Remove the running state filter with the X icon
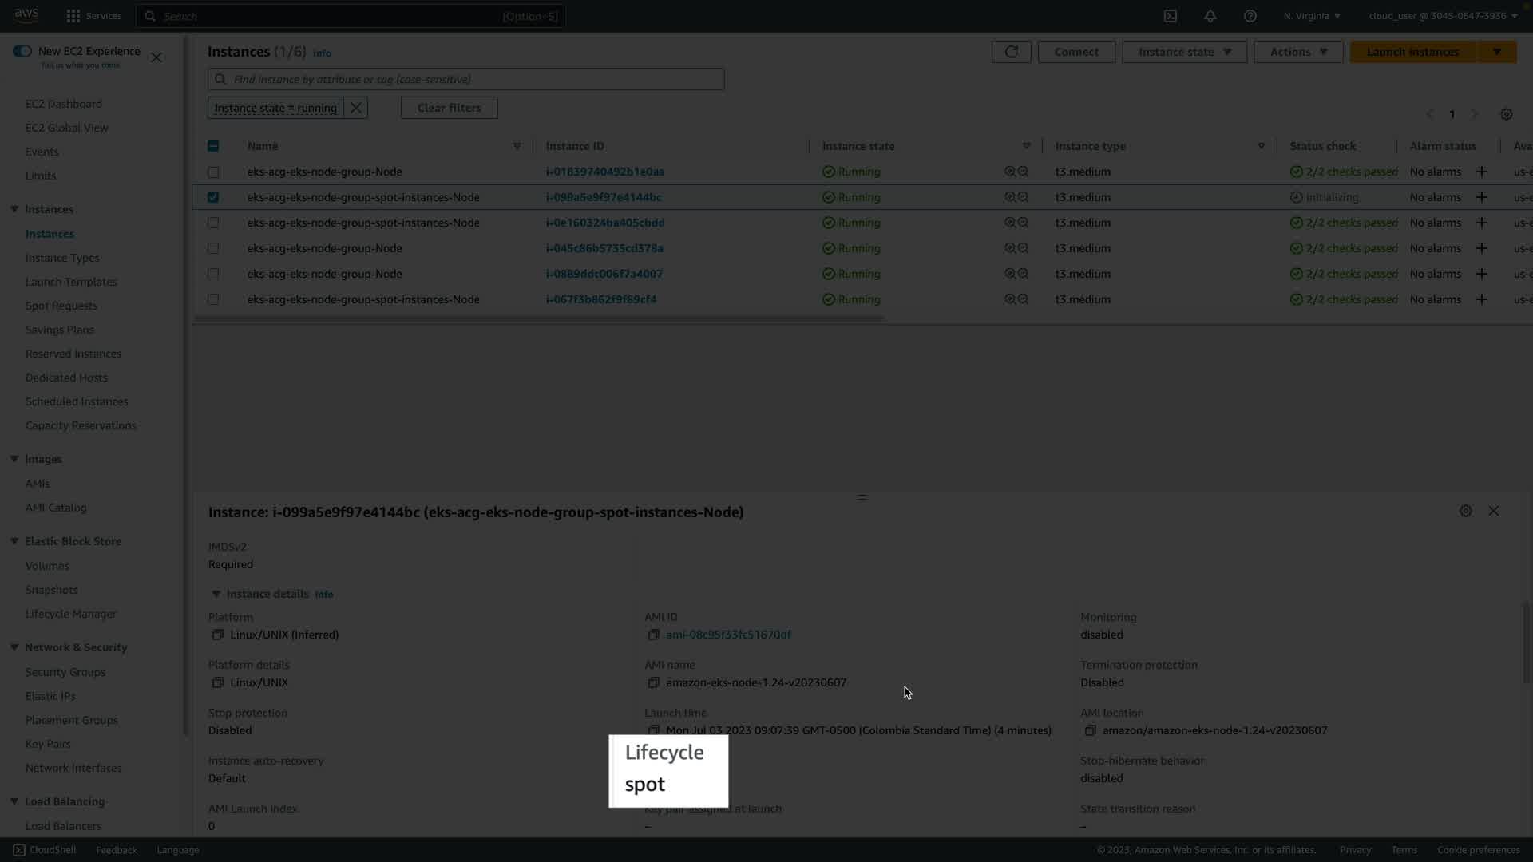Screen dimensions: 1533x862 (x=356, y=108)
